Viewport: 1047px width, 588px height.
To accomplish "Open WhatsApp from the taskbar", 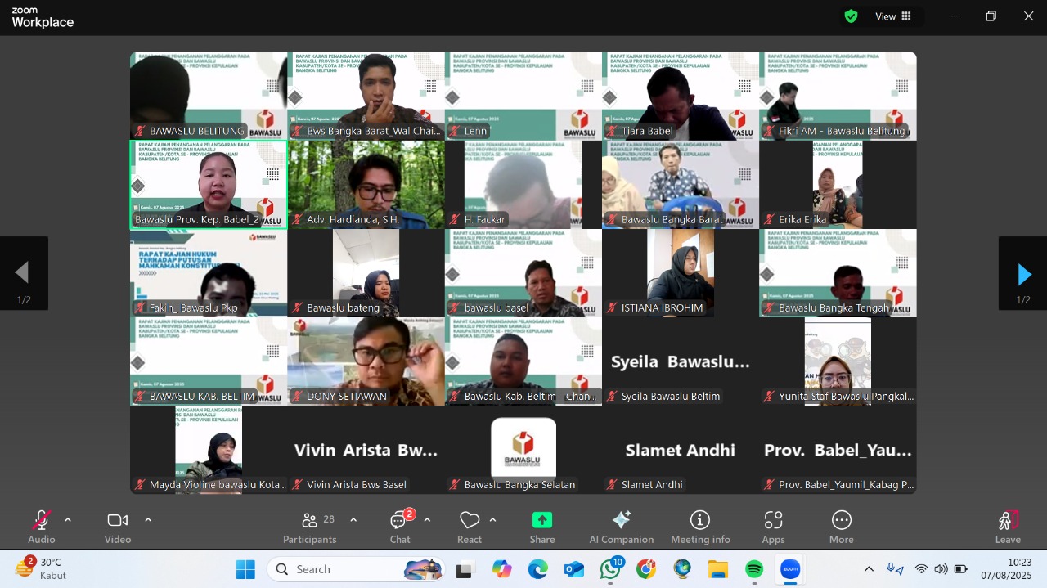I will (609, 569).
